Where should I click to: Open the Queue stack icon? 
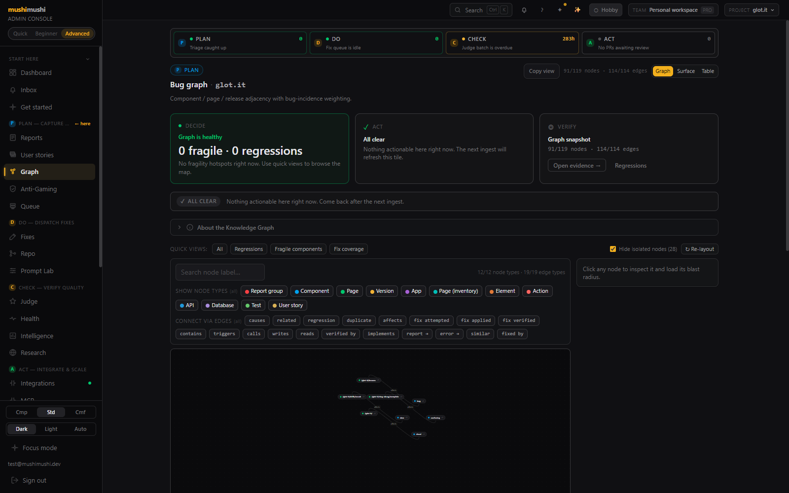(x=13, y=206)
